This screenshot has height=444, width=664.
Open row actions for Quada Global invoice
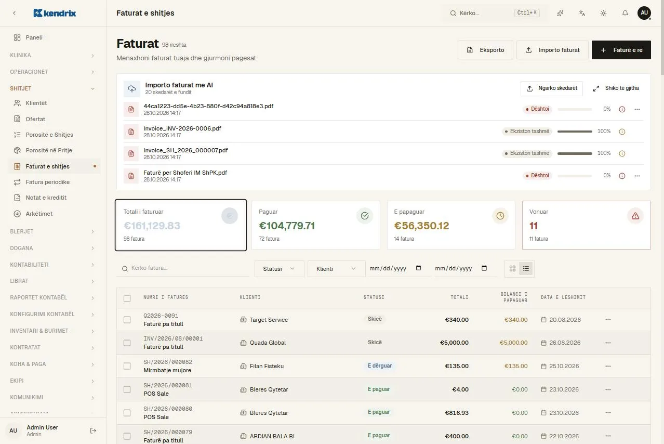(608, 343)
